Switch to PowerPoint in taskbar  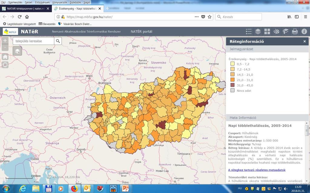125,189
